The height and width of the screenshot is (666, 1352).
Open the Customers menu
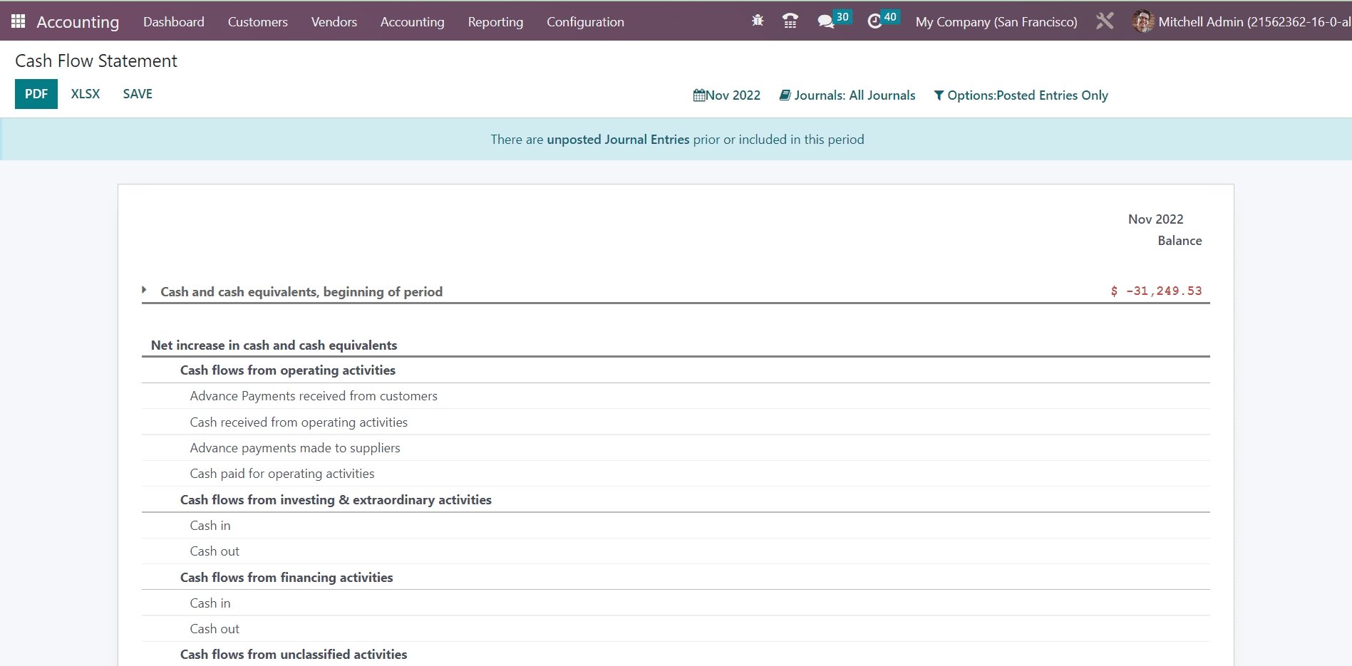click(257, 22)
